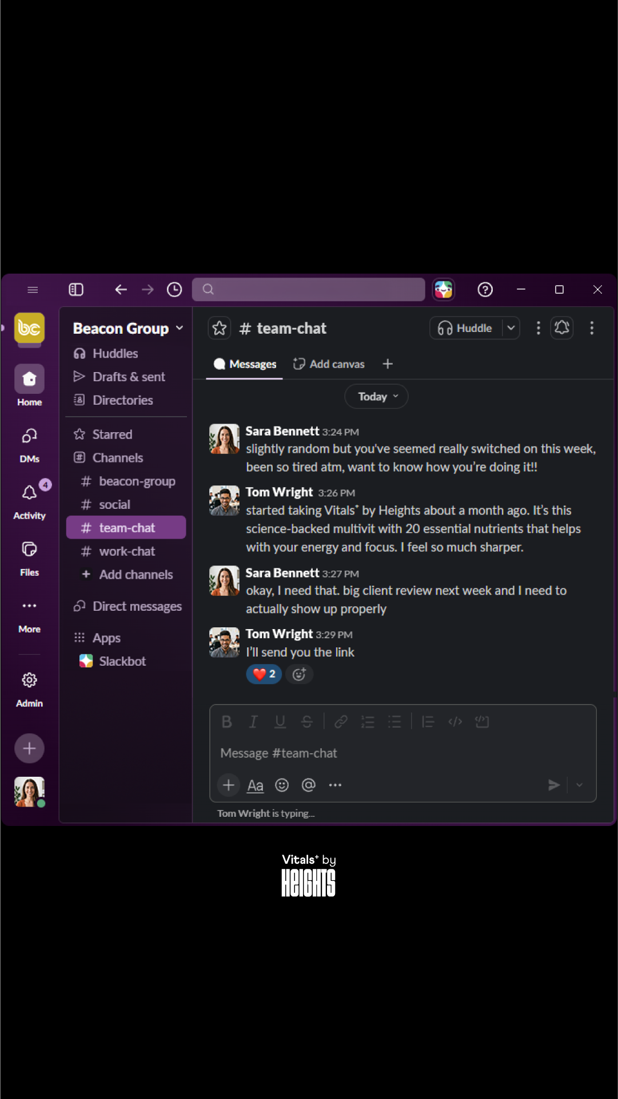Screen dimensions: 618x1099
Task: Click the search bar
Action: 309,290
